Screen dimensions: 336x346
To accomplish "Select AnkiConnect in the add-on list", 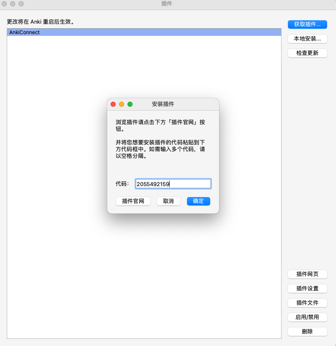I will point(144,32).
